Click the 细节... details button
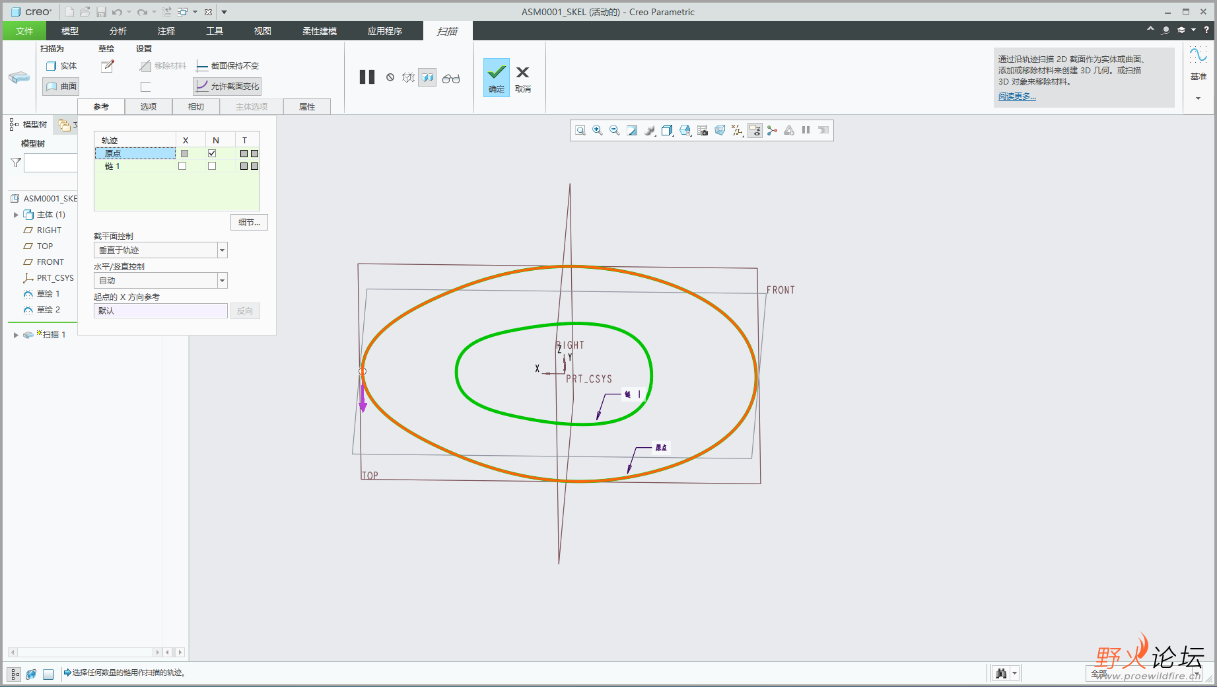Viewport: 1217px width, 687px height. (x=249, y=222)
